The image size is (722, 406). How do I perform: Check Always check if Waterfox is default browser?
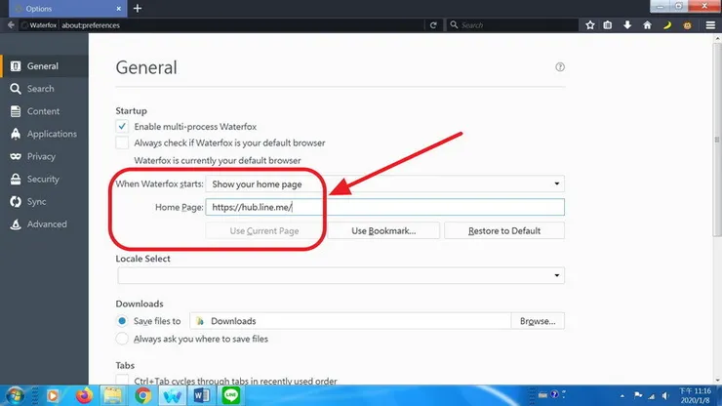coord(122,142)
